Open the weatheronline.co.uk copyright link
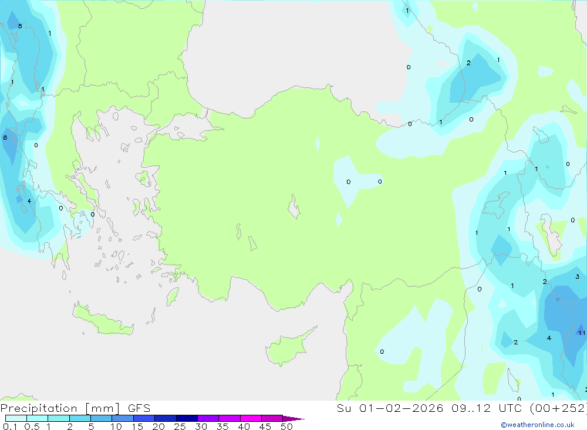 (538, 425)
